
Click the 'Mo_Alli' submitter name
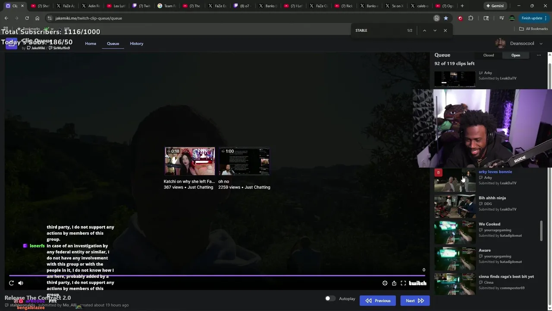point(69,305)
